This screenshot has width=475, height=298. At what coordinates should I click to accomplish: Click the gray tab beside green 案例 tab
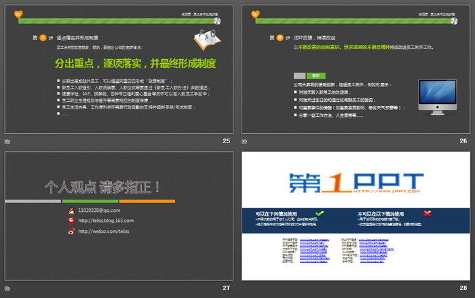[300, 75]
